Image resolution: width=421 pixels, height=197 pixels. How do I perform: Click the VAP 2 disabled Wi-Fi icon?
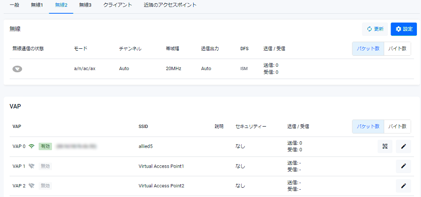[x=31, y=186]
